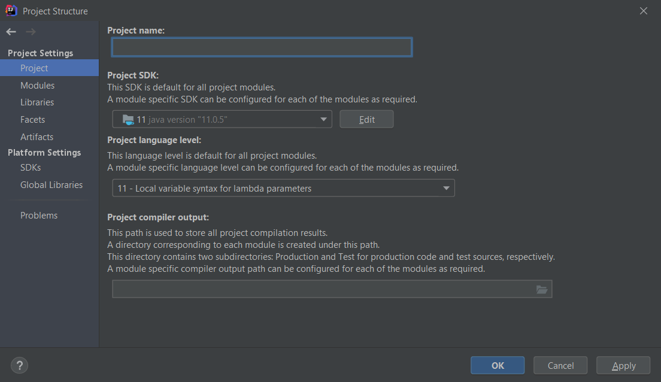The image size is (661, 382).
Task: Click the Project SDK label
Action: coord(133,75)
